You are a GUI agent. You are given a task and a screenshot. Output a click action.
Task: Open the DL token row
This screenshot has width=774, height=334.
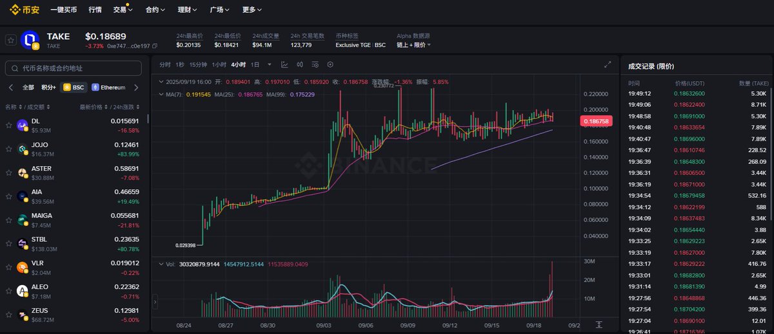click(74, 124)
